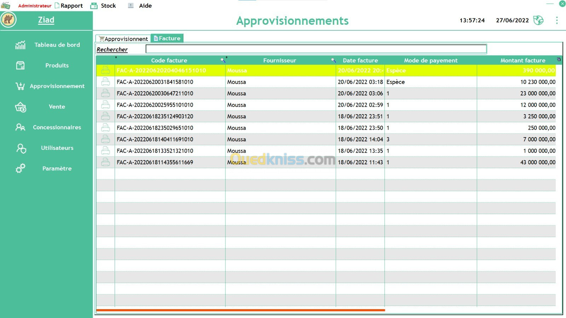Go to Tableau de bord
This screenshot has width=566, height=318.
click(x=57, y=45)
